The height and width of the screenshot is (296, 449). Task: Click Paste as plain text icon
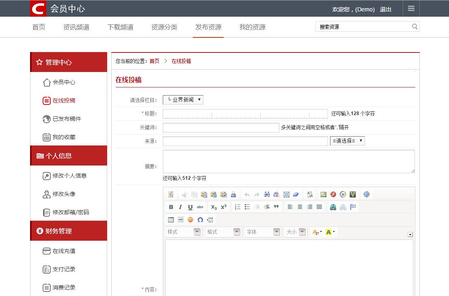coord(214,194)
